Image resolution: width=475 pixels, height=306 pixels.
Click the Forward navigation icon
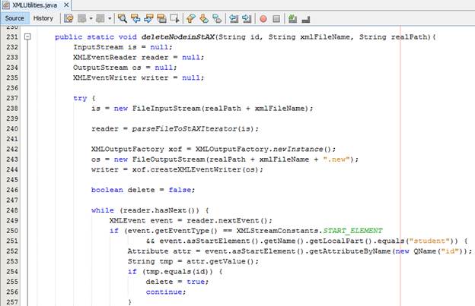100,19
